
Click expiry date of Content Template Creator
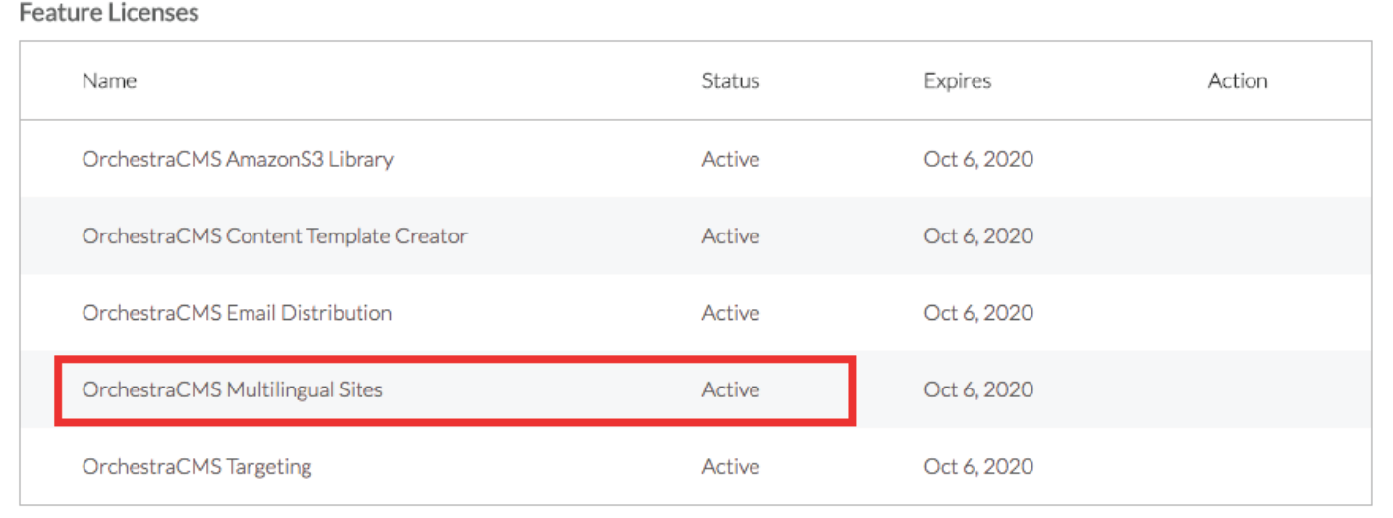[x=977, y=236]
